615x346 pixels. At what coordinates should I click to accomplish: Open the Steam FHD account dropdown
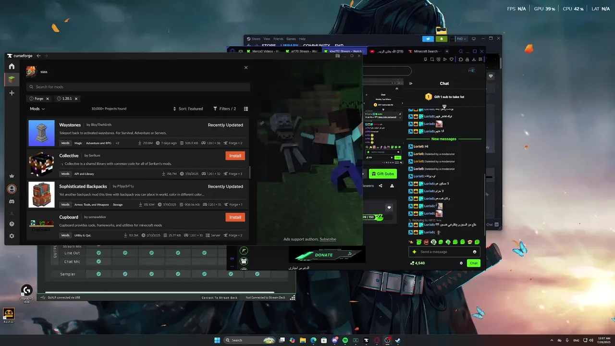click(461, 39)
